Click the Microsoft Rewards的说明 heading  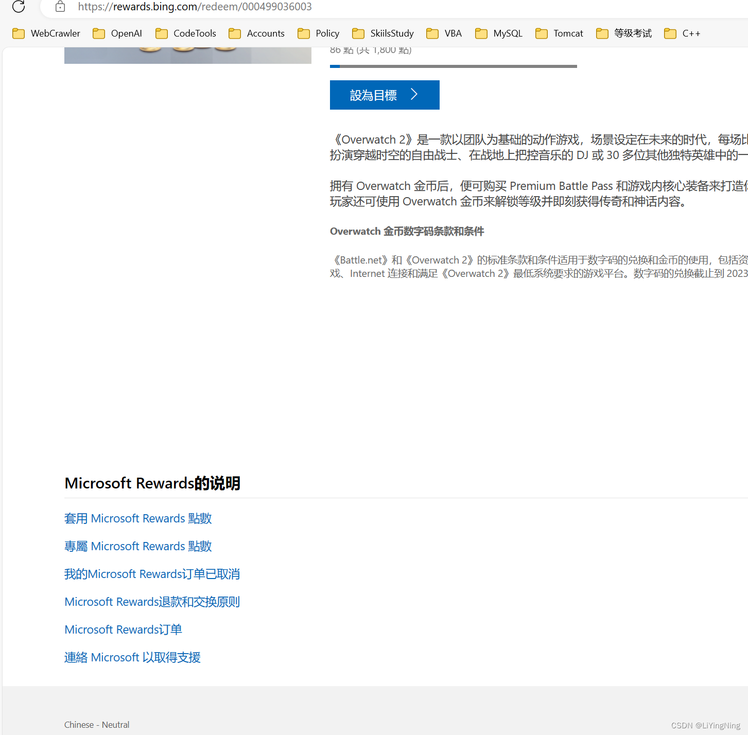coord(152,483)
